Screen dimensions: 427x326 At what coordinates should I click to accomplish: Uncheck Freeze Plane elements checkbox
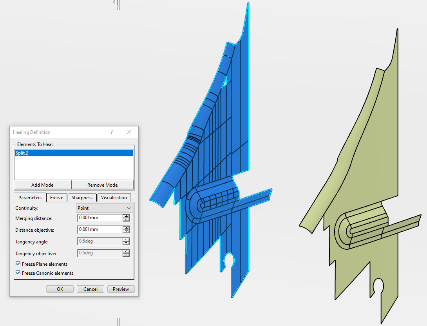coord(18,264)
